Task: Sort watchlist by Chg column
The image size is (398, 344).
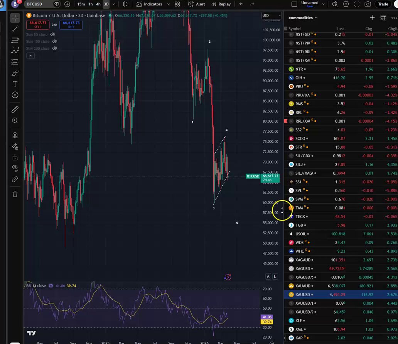Action: coord(369,29)
